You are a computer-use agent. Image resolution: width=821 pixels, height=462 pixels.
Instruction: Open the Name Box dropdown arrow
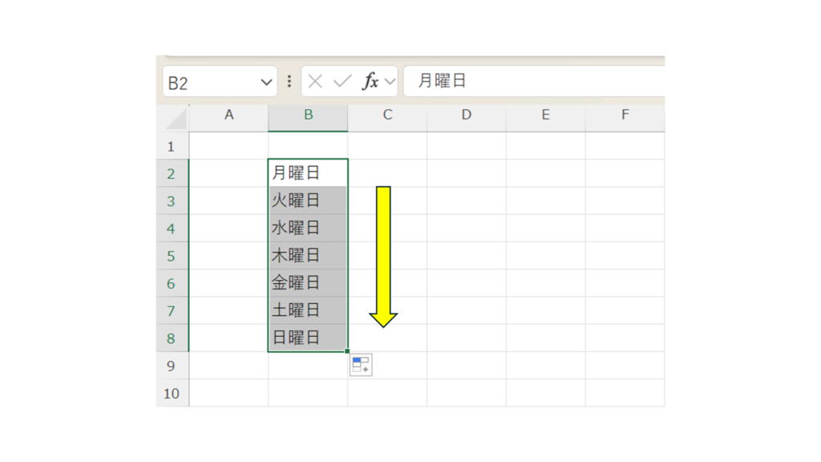click(266, 83)
